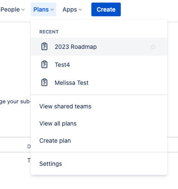Click the plan icon next to Melissa Test
This screenshot has height=189, width=178.
coord(44,83)
